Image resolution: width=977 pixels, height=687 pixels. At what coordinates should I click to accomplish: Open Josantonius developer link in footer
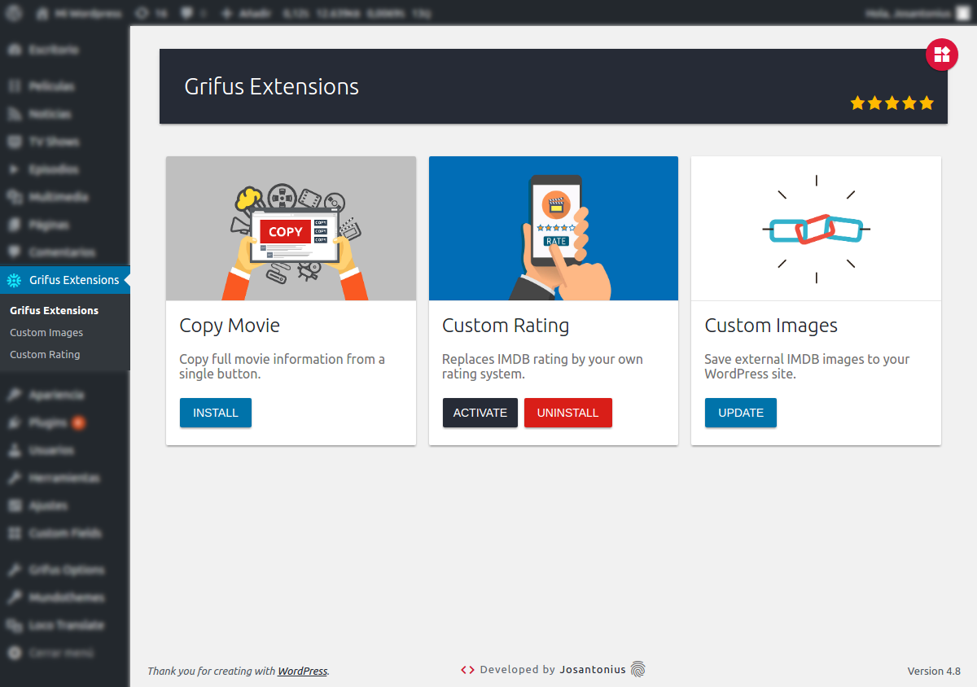593,670
